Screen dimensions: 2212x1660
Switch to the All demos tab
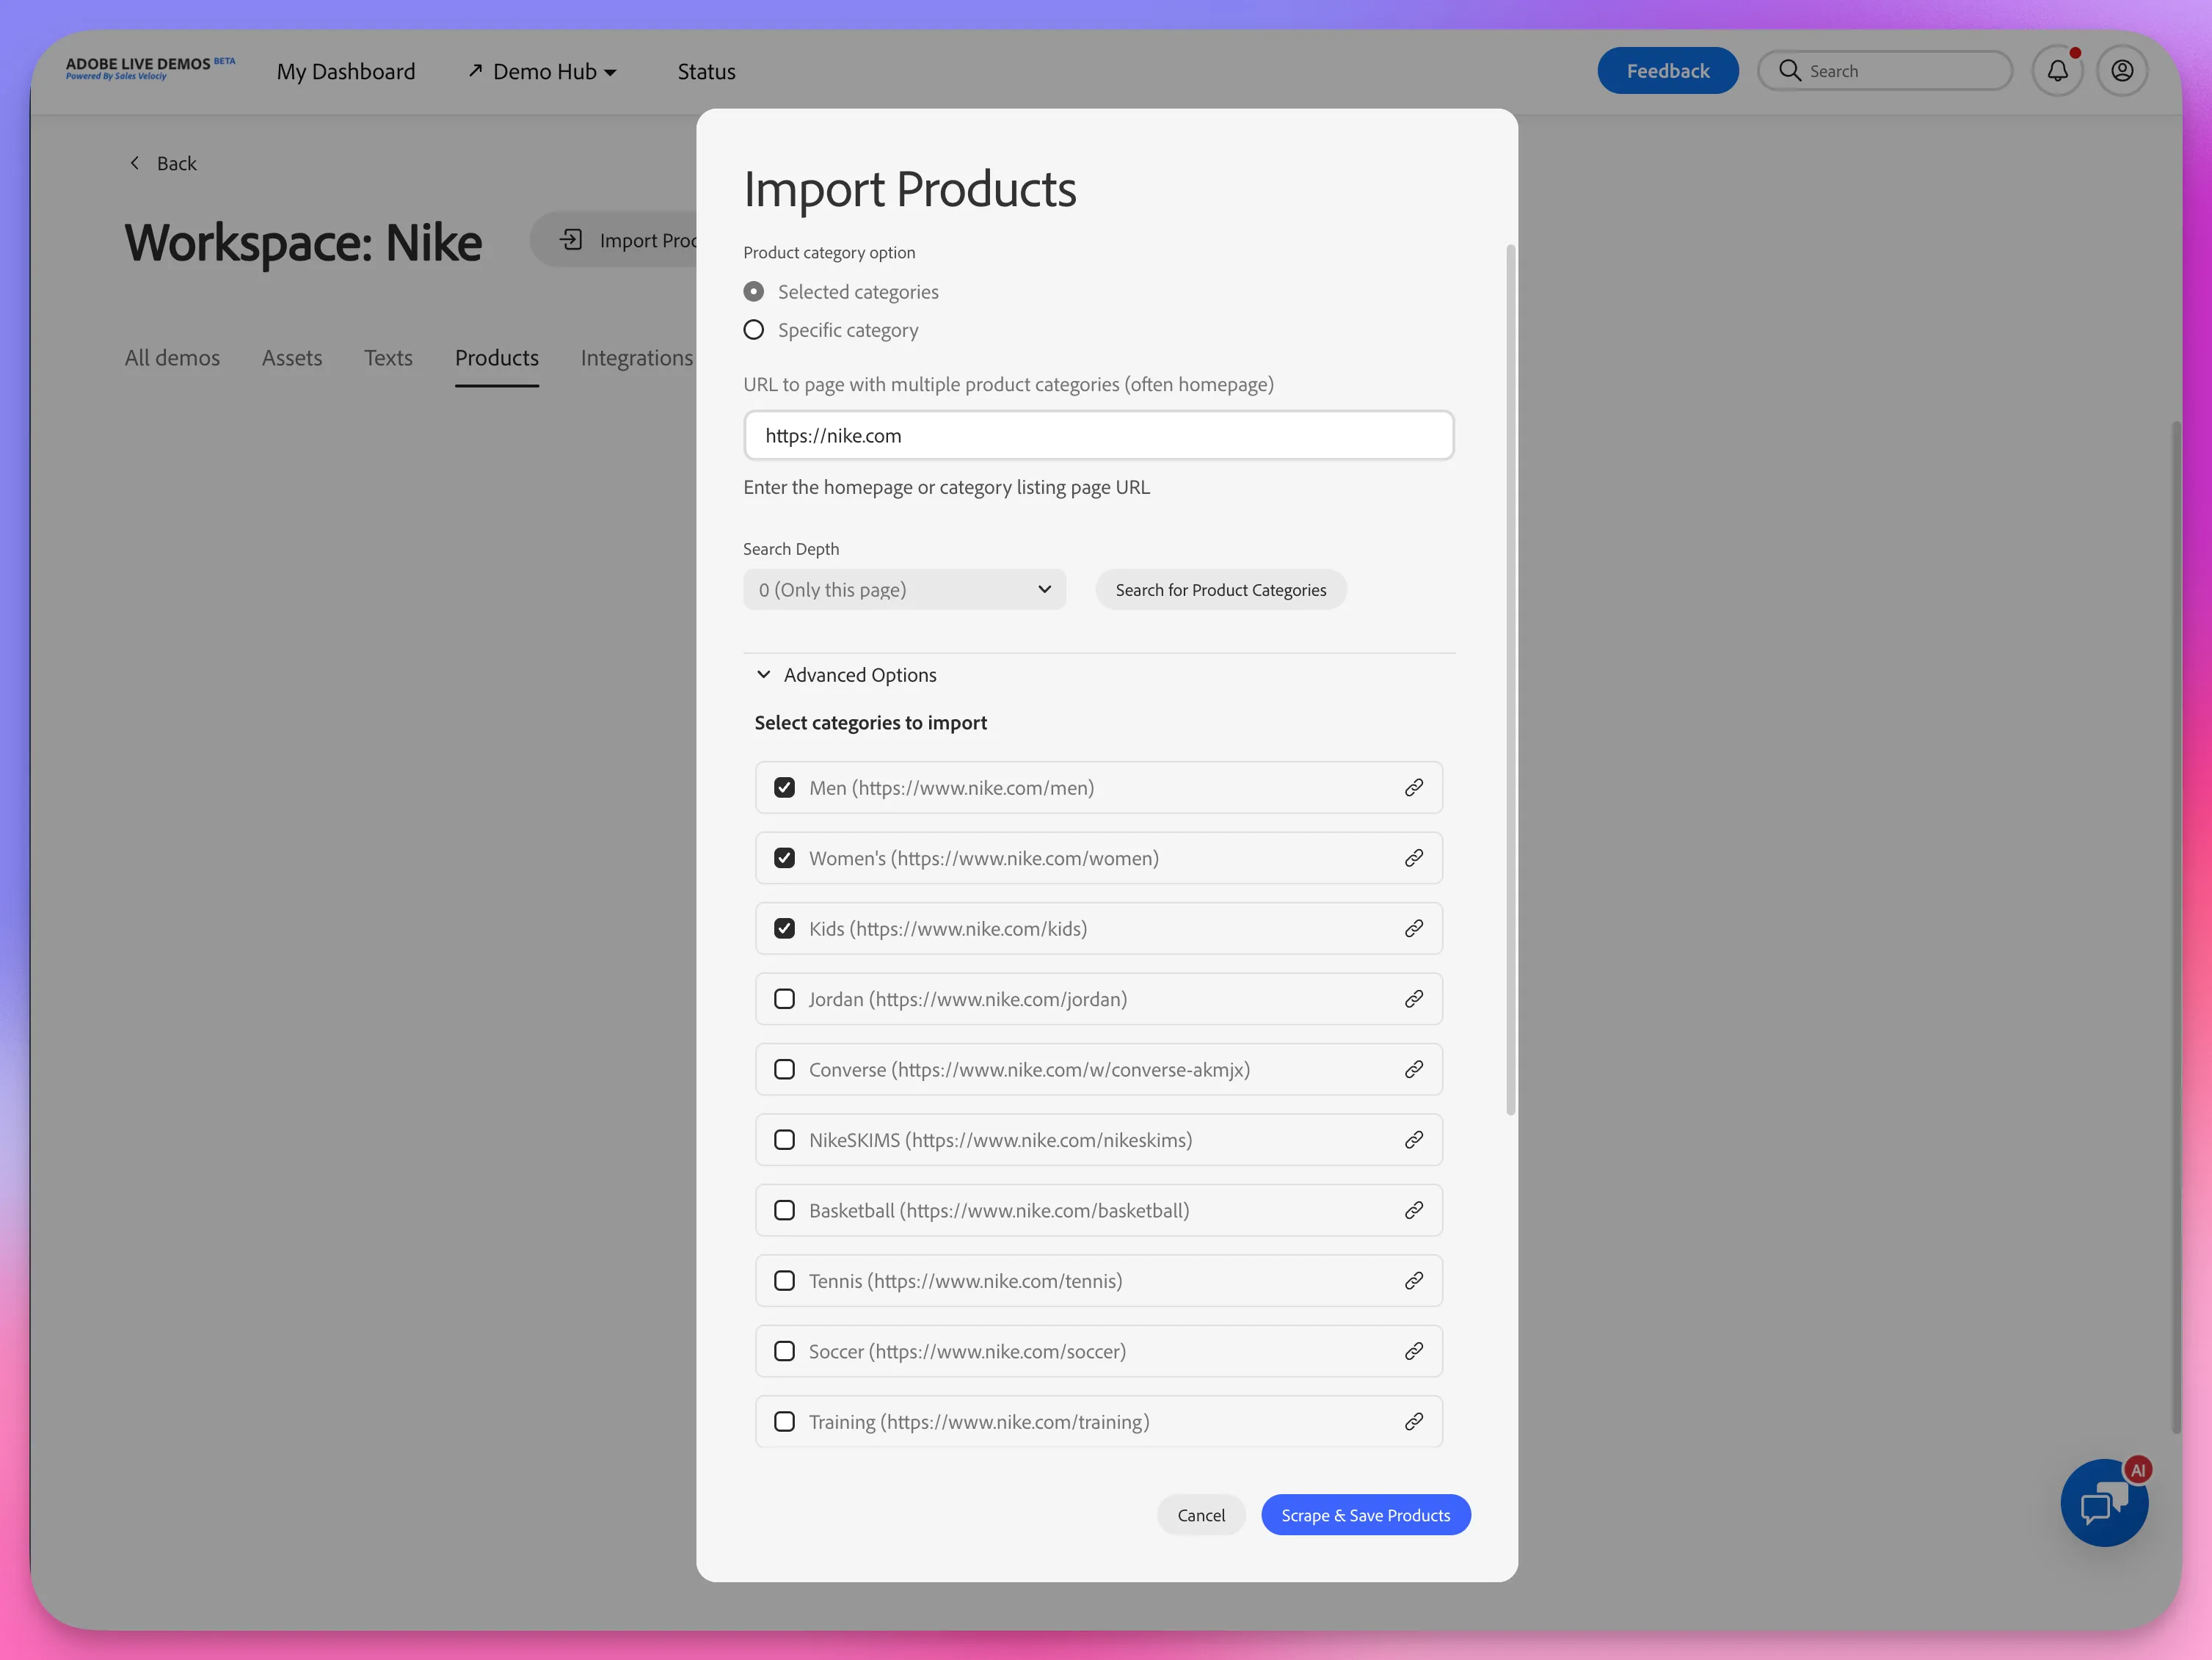pos(172,358)
